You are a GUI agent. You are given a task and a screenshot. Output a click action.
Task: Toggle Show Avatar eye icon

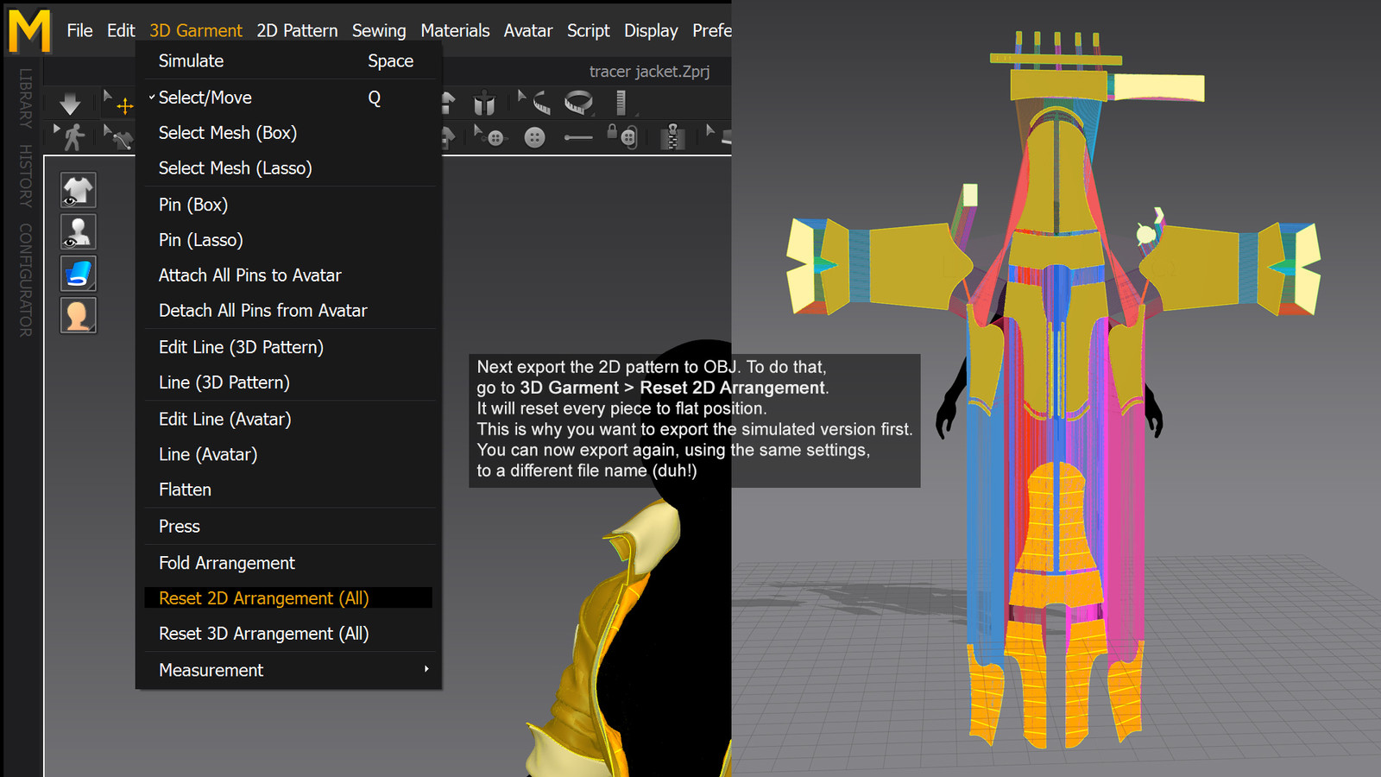78,232
